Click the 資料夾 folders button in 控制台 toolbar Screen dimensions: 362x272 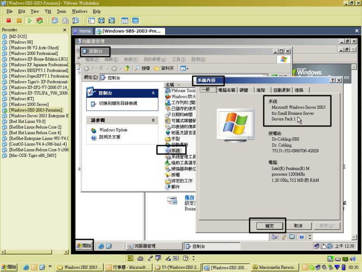tap(164, 68)
